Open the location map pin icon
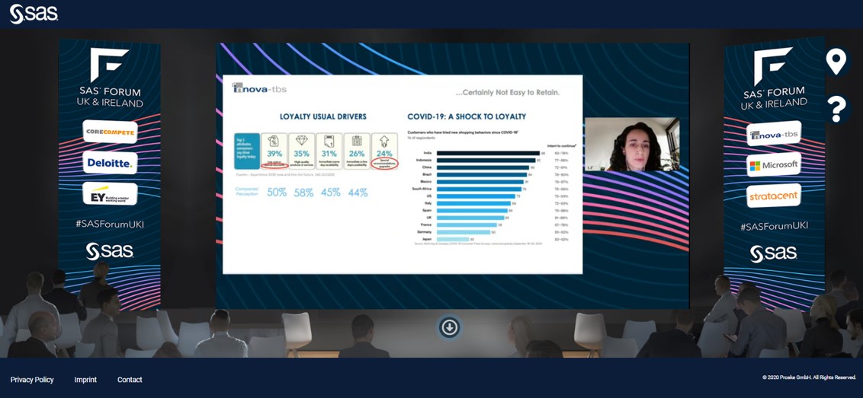This screenshot has height=398, width=863. tap(836, 62)
